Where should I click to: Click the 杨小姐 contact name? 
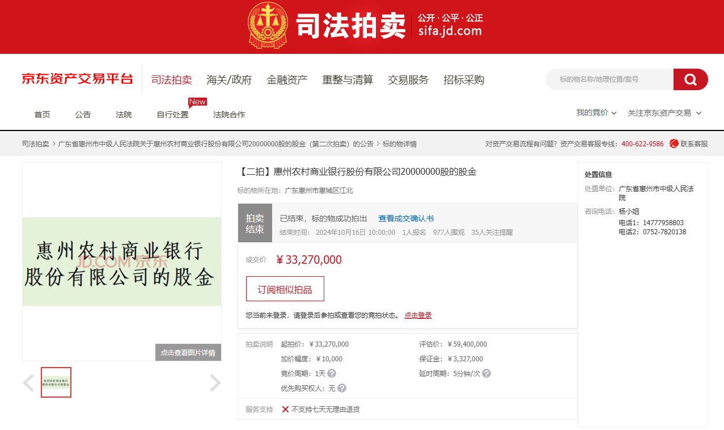(x=629, y=211)
